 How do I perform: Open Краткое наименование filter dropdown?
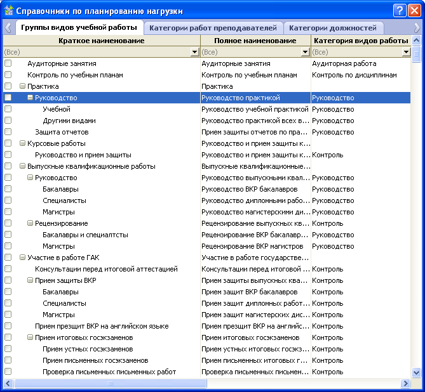[x=196, y=52]
